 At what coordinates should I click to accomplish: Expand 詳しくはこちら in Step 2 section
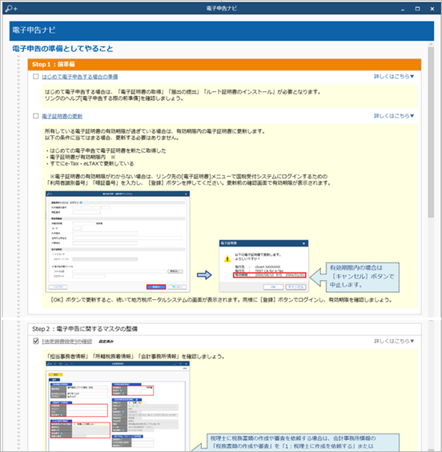tap(394, 341)
